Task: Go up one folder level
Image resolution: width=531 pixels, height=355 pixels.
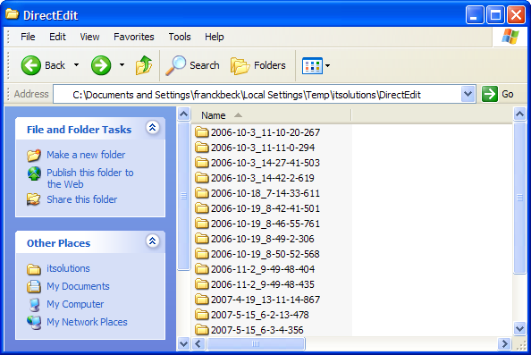Action: [x=144, y=65]
